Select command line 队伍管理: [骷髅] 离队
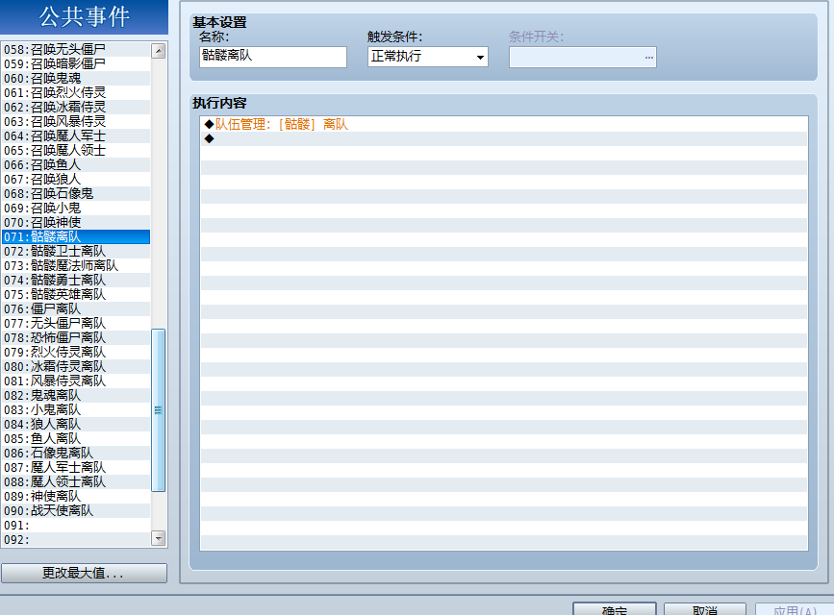This screenshot has width=834, height=615. point(504,124)
